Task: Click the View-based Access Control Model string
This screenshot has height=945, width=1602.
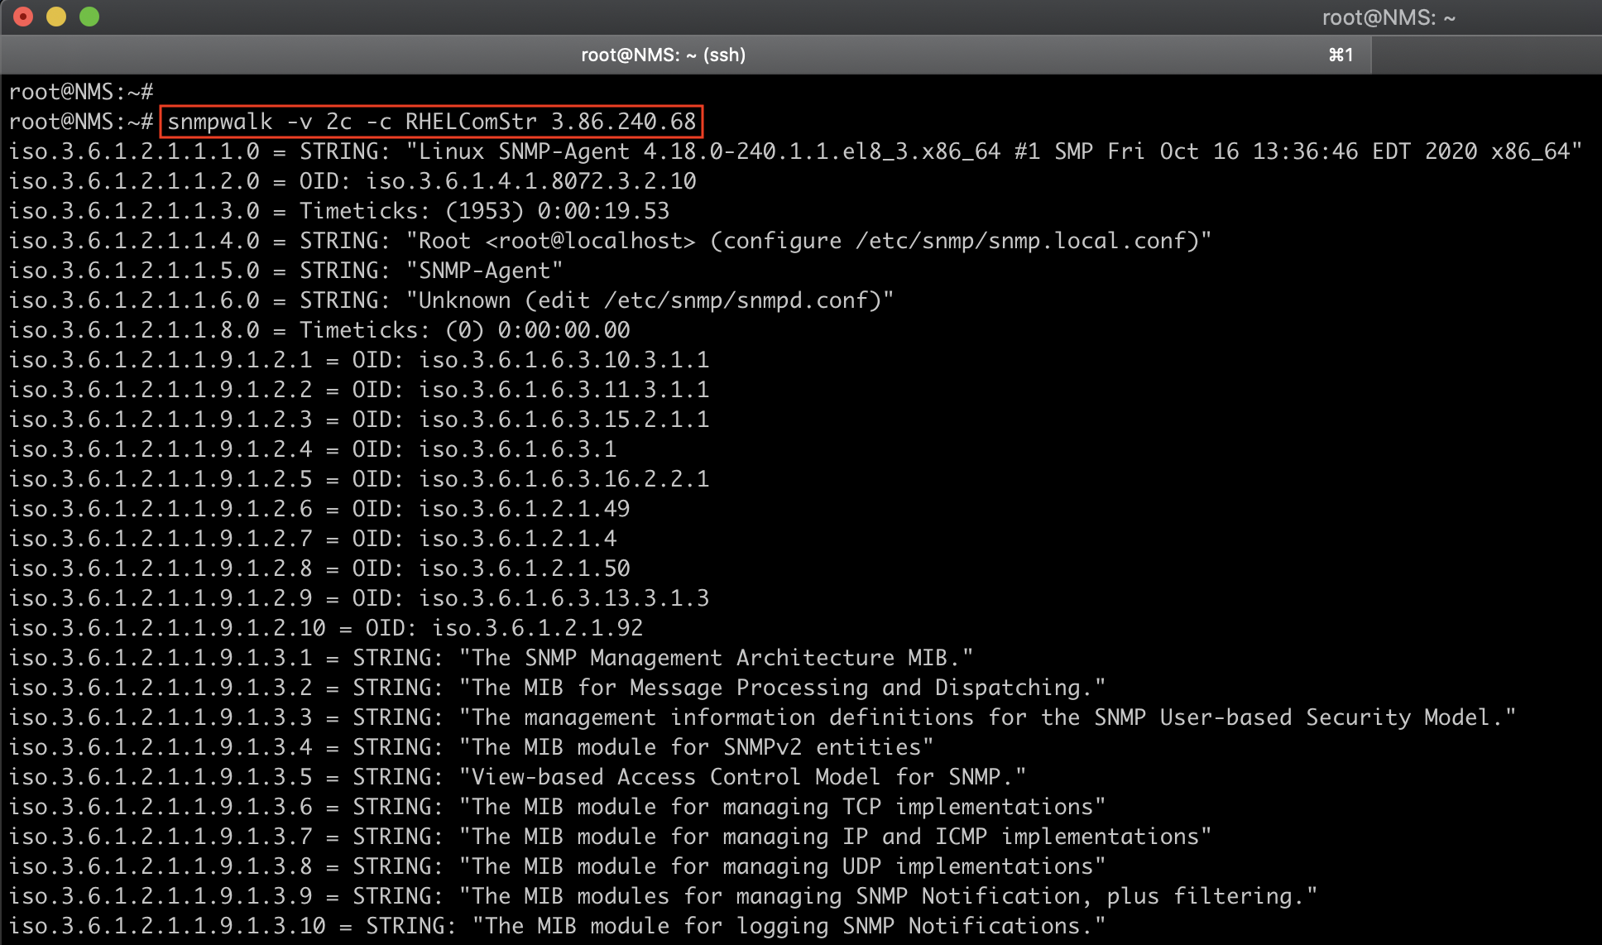Action: [742, 777]
